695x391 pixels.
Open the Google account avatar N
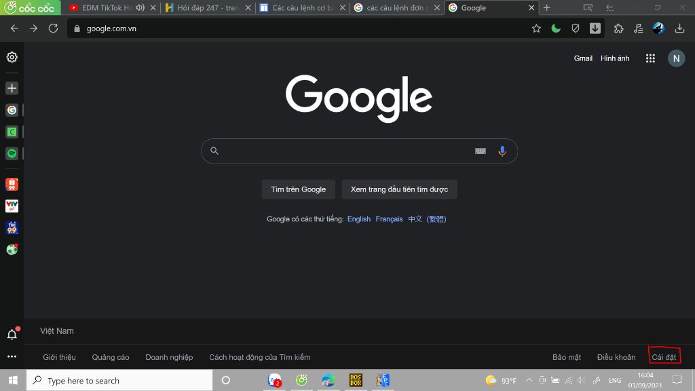click(677, 58)
